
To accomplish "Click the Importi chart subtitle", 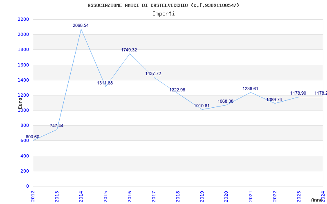I will pos(163,14).
